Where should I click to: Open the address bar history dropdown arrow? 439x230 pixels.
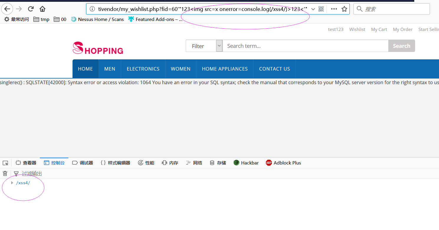click(313, 9)
